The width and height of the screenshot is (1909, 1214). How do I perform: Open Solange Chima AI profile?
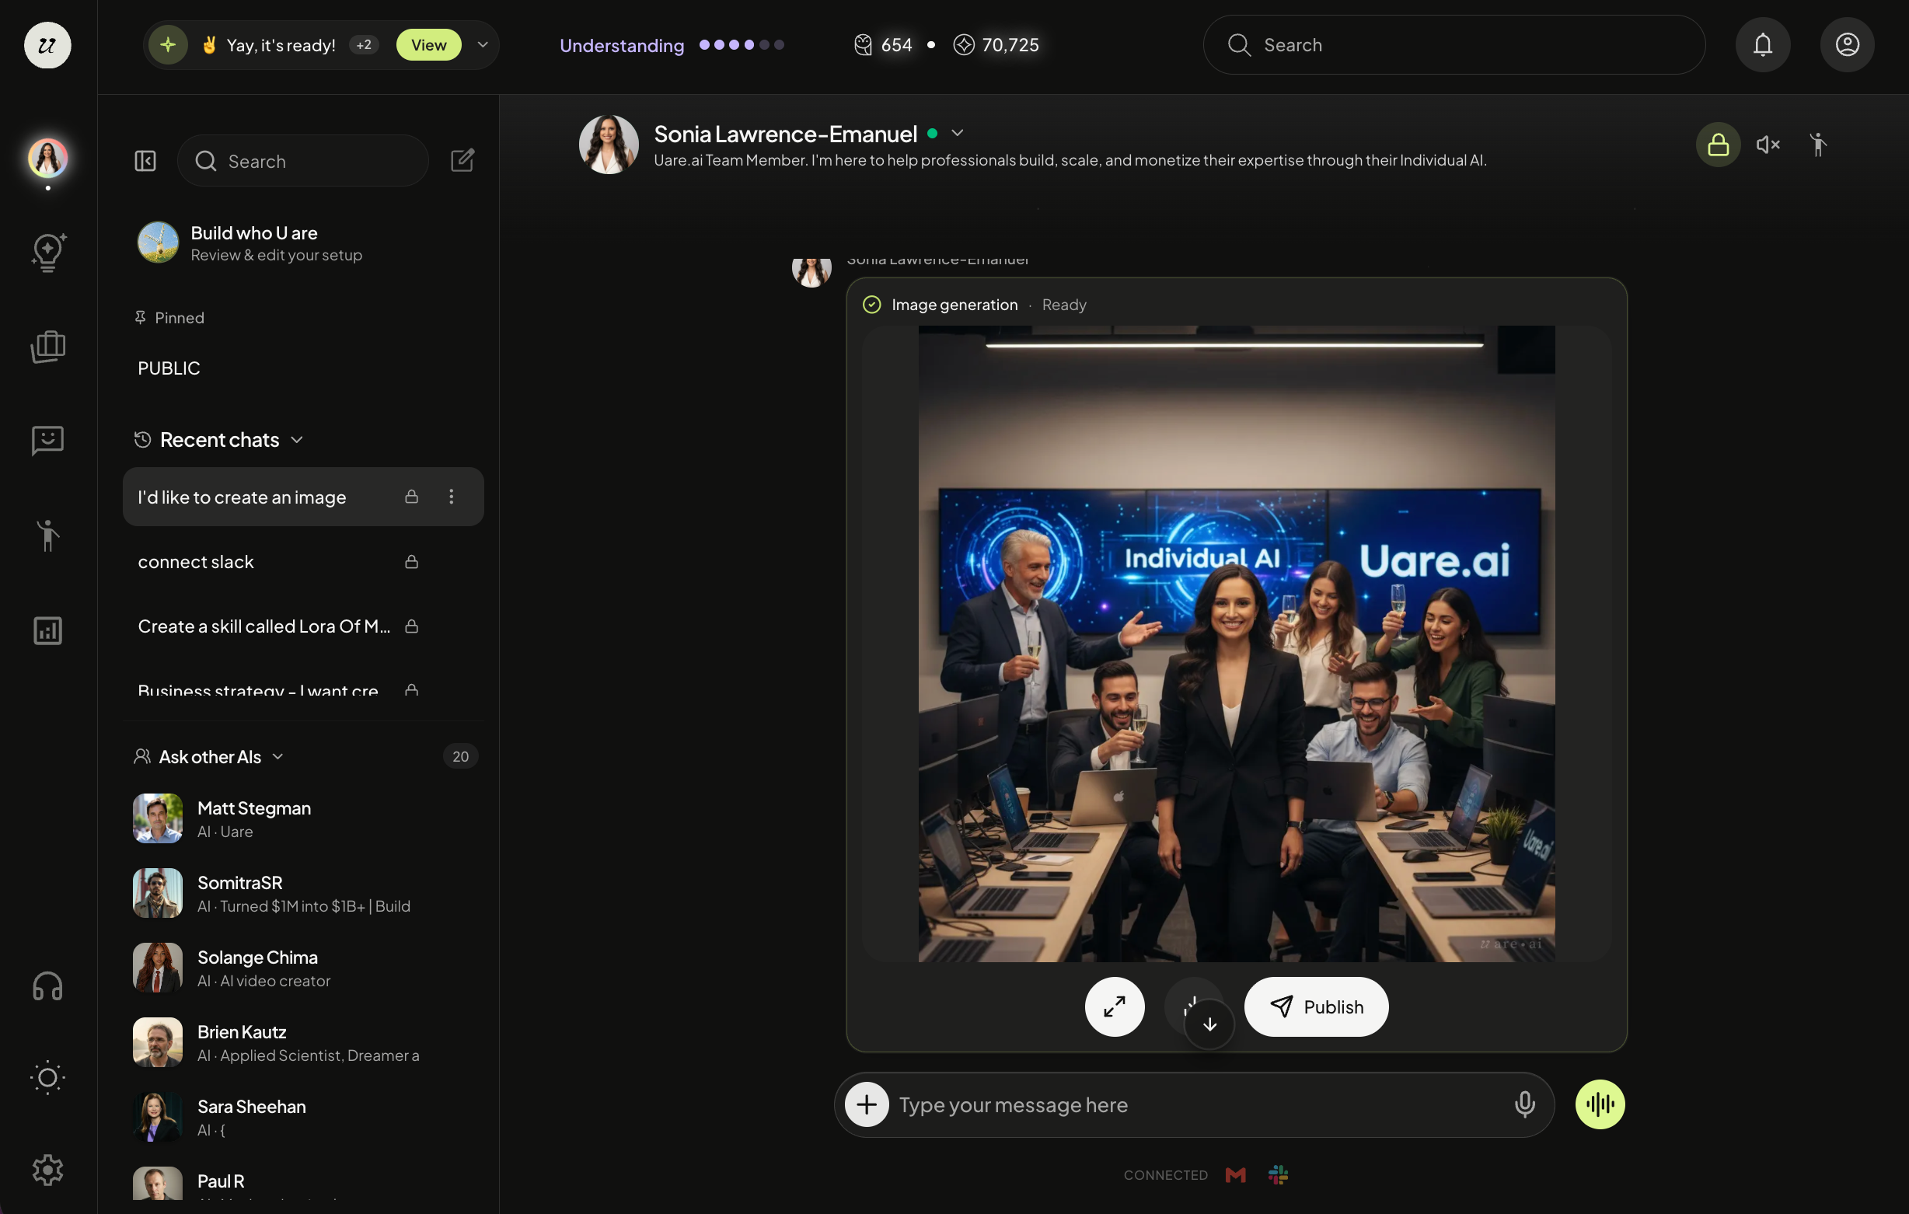pos(303,968)
